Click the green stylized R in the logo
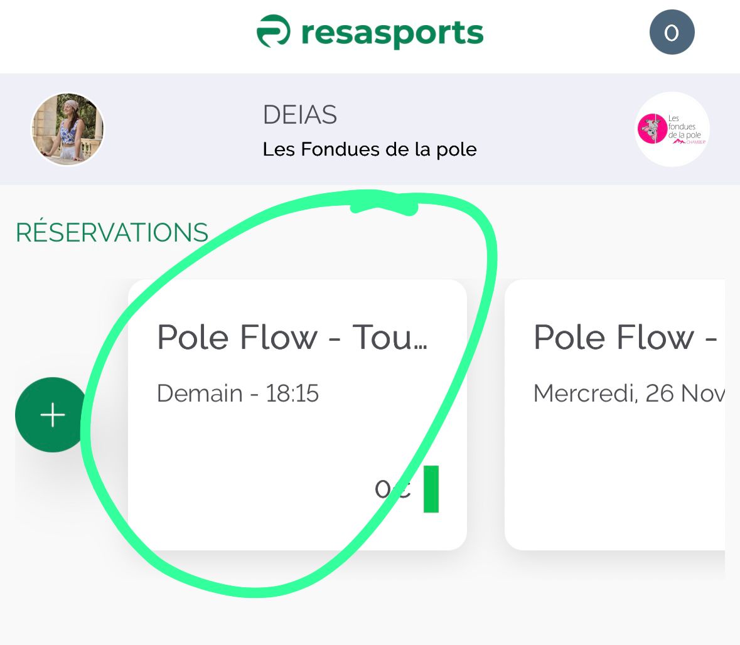 pos(272,31)
